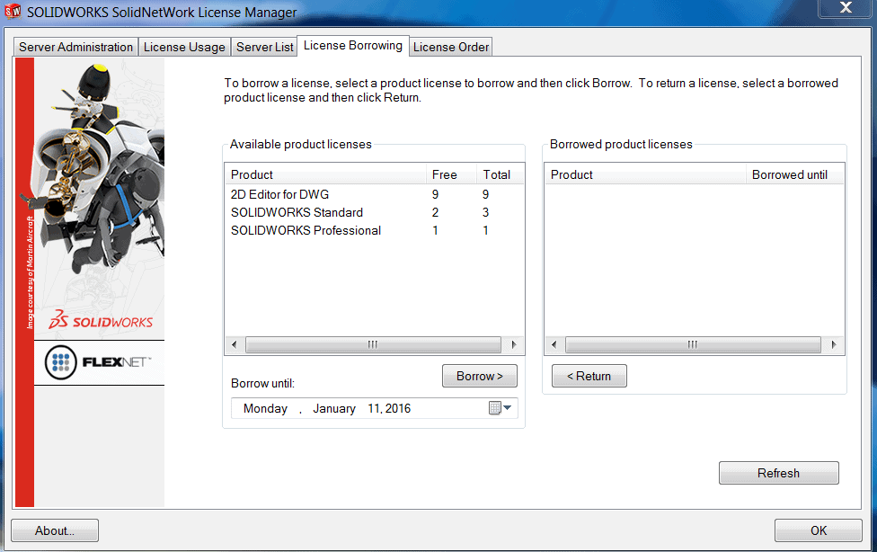Switch to the Server Administration tab
877x552 pixels.
pyautogui.click(x=75, y=47)
